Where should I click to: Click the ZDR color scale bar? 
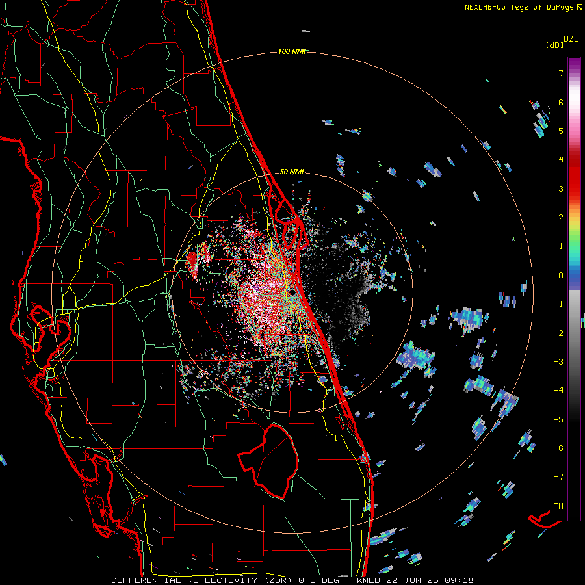coord(574,289)
